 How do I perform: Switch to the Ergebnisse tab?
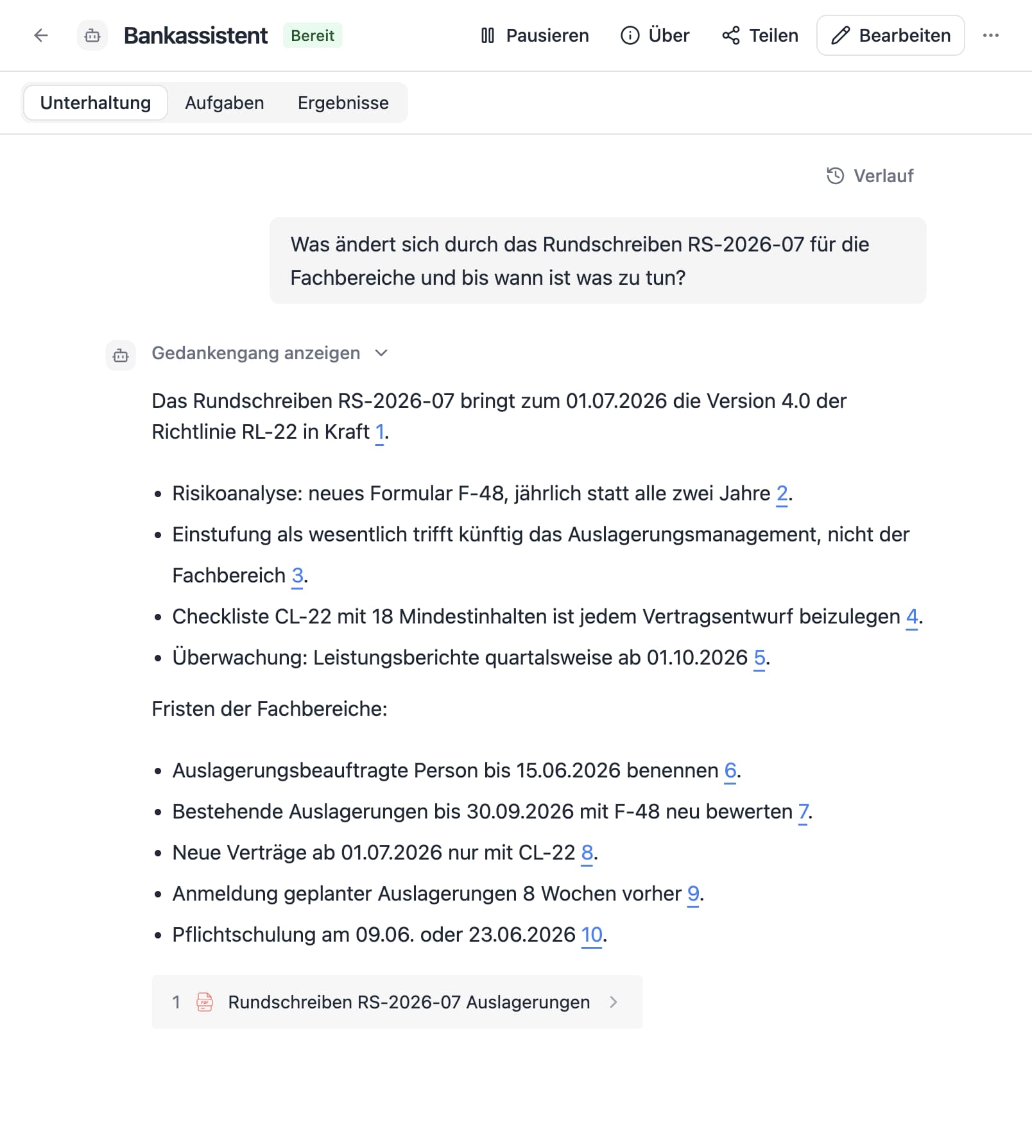coord(343,103)
